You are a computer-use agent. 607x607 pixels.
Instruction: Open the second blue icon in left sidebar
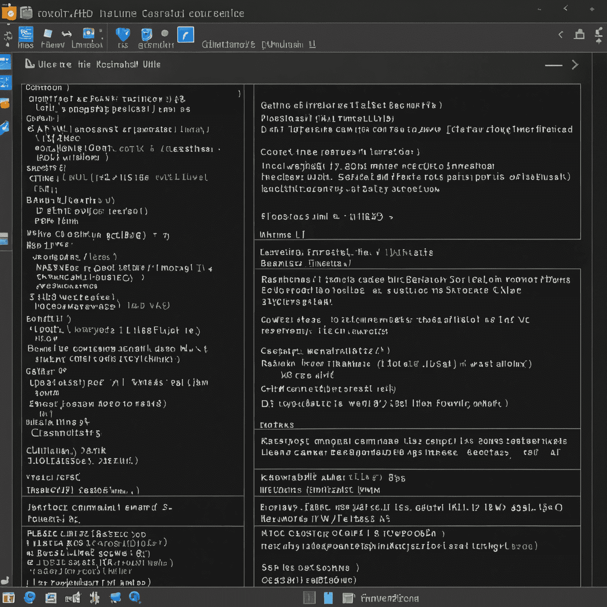coord(6,83)
